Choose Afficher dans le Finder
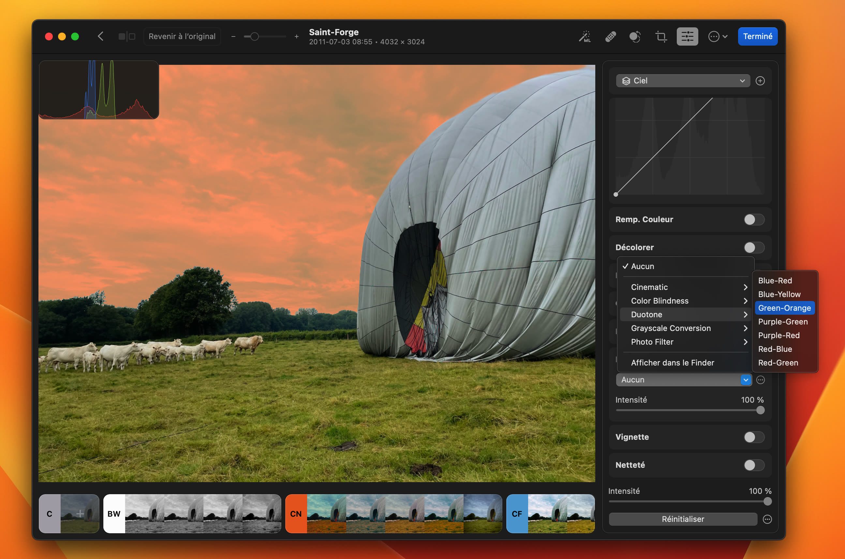Viewport: 845px width, 559px height. pos(672,362)
